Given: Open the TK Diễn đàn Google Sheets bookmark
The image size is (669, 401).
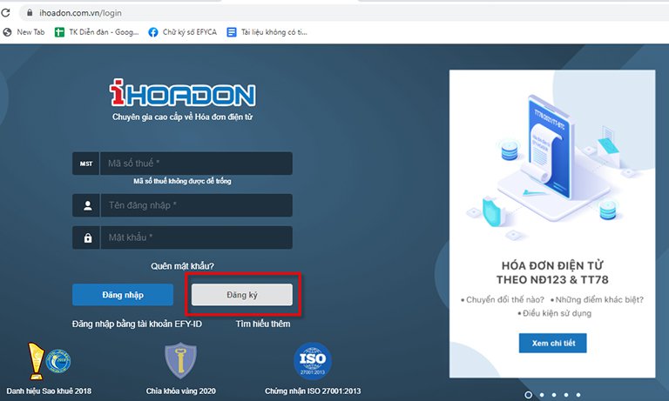Looking at the screenshot, I should coord(96,32).
